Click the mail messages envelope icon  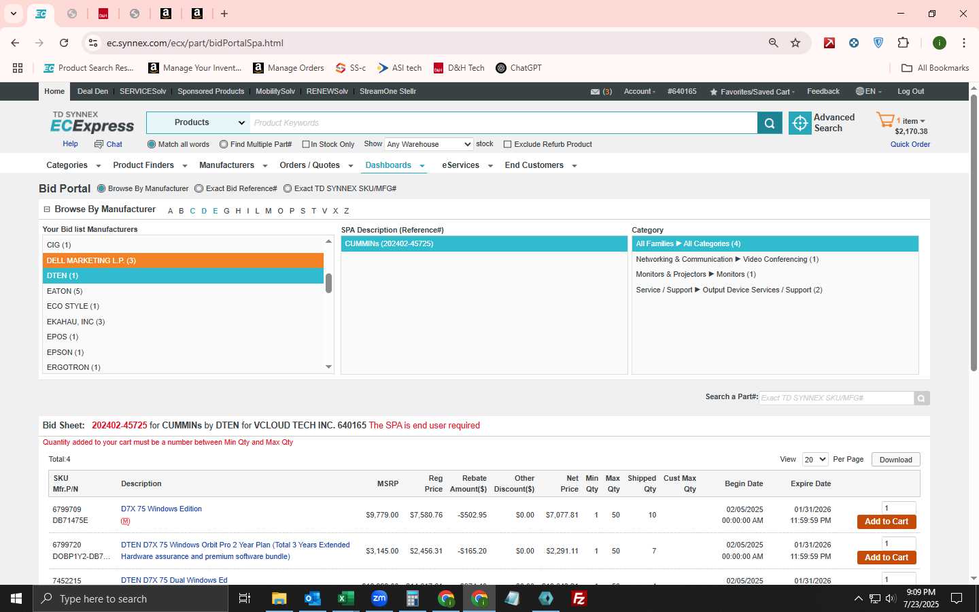coord(595,92)
